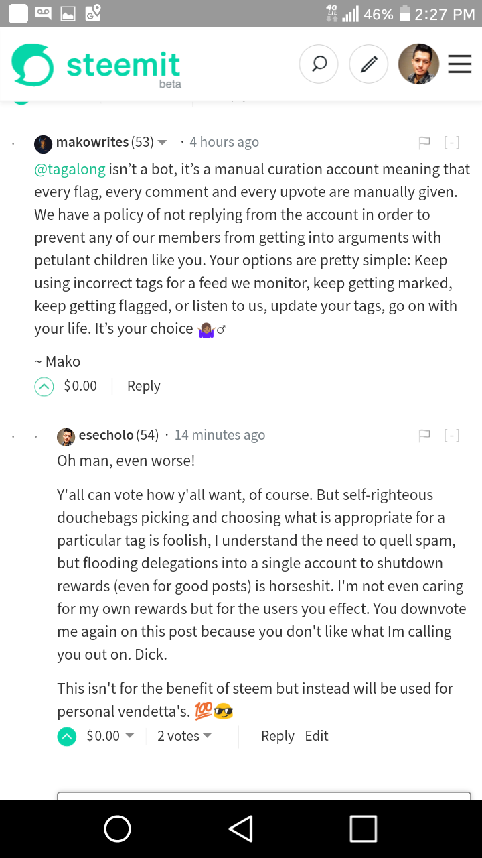Tap Android back navigation button

240,829
